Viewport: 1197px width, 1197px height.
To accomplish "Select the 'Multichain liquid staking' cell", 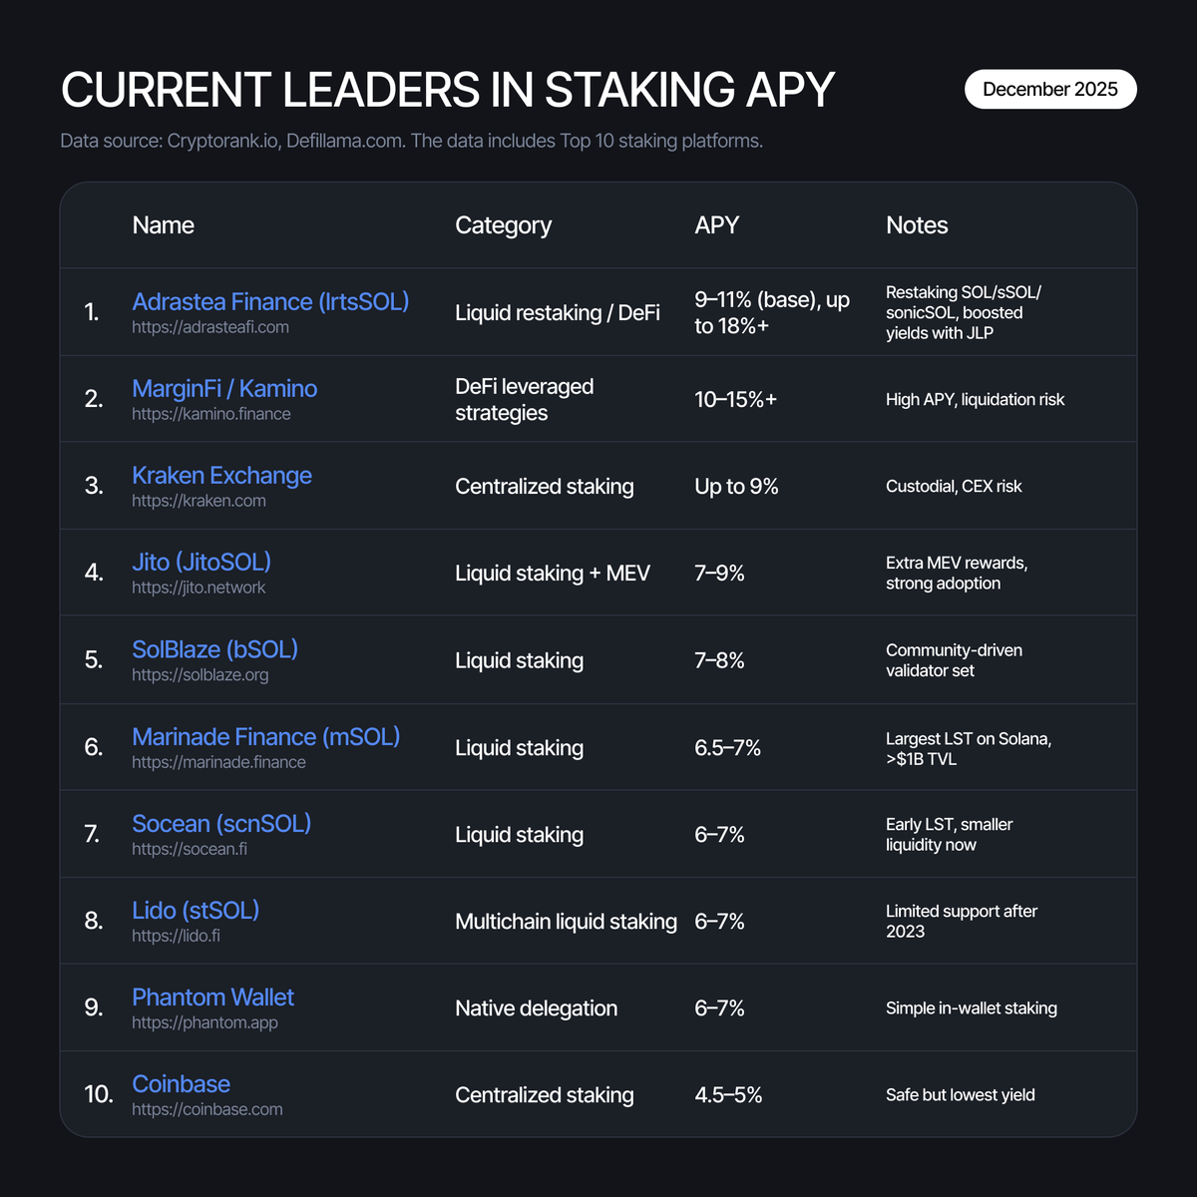I will coord(566,921).
